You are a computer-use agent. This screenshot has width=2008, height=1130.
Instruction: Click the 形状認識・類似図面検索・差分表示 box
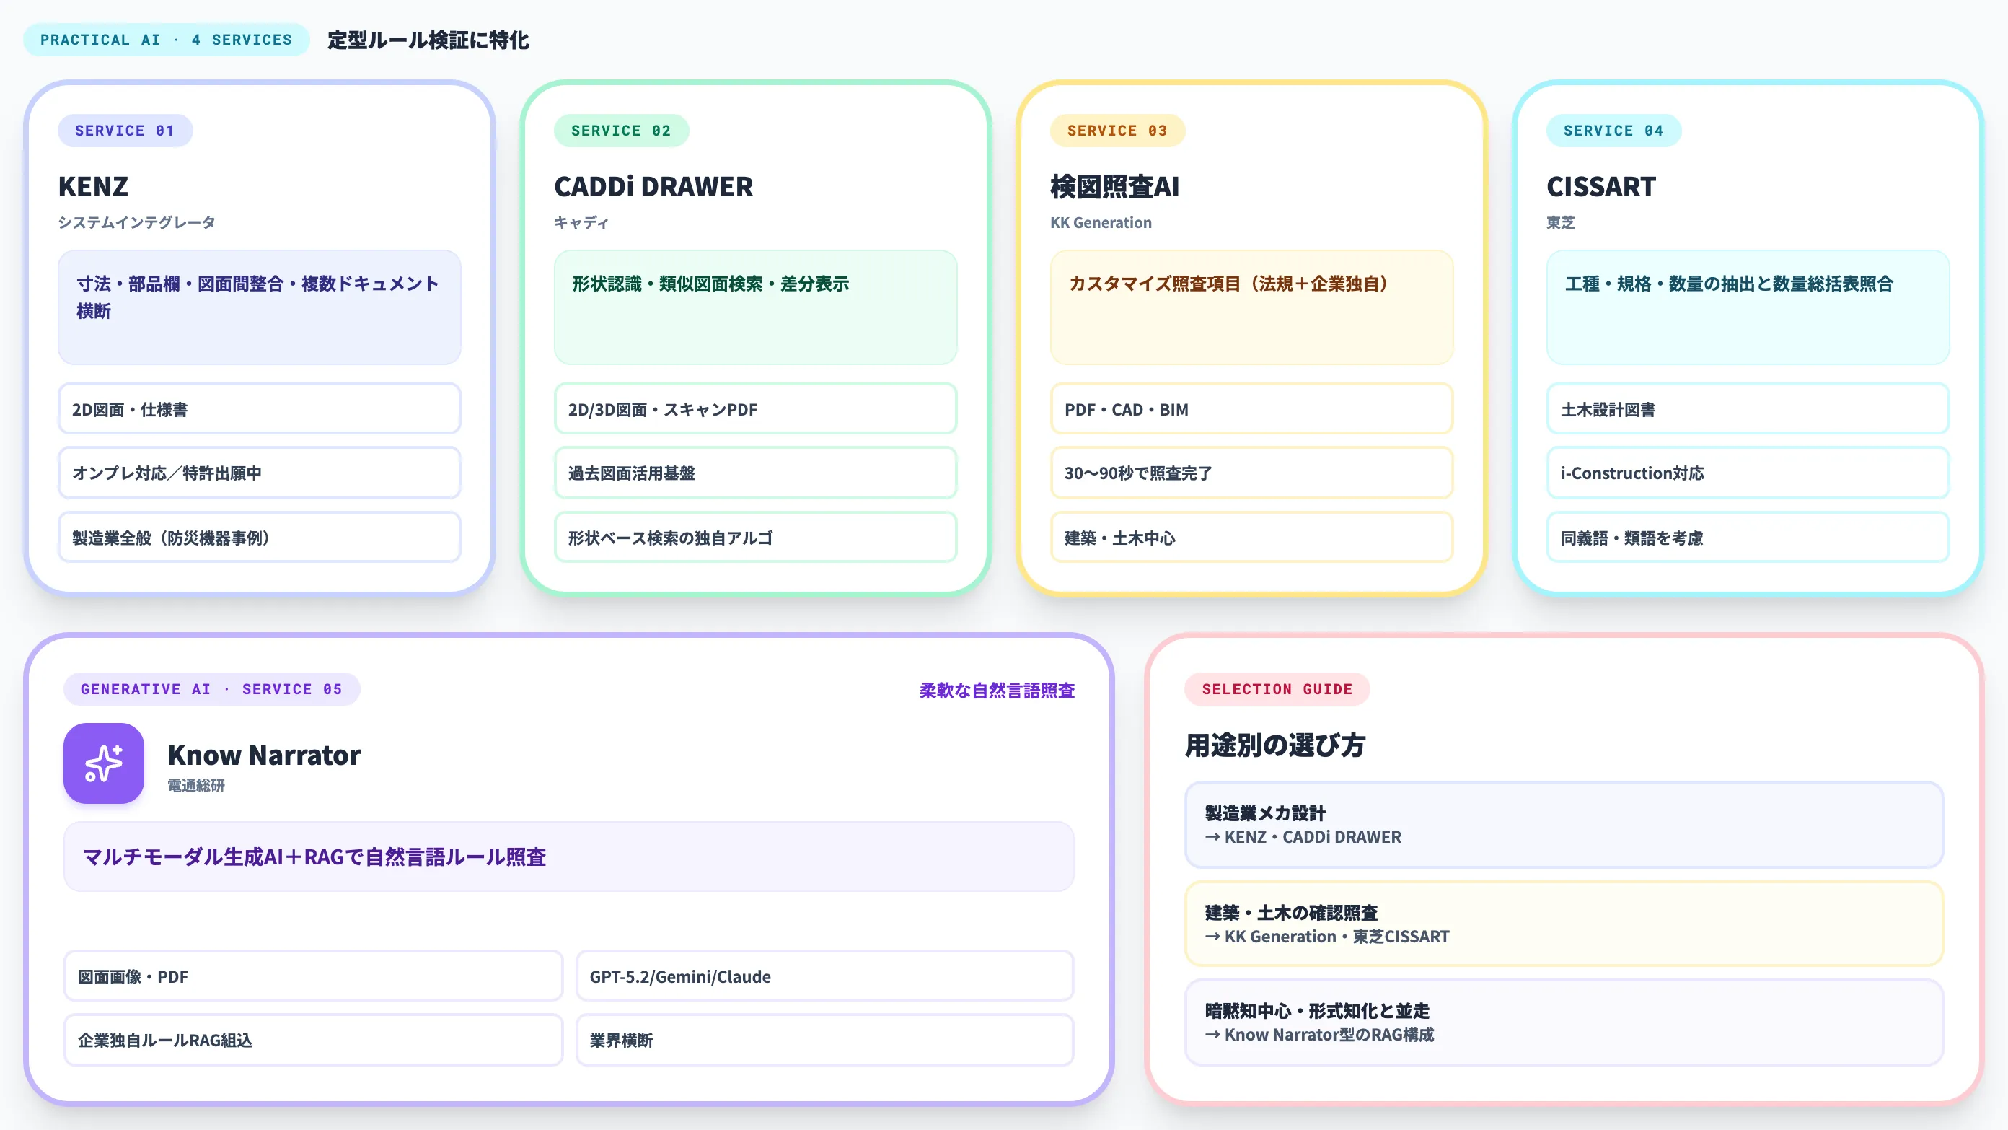point(755,307)
